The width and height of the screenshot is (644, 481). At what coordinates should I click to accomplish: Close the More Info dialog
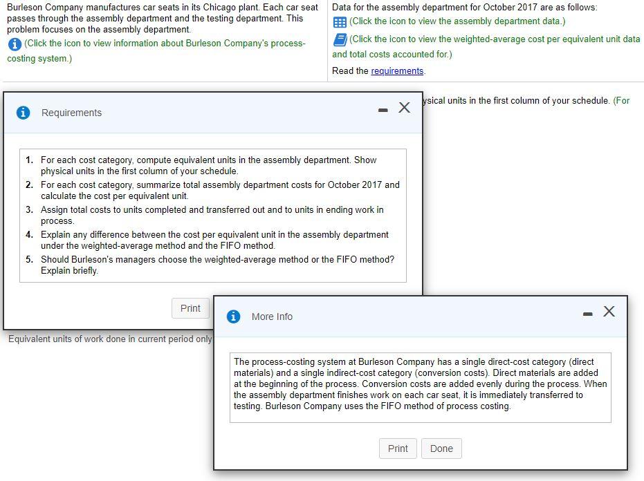click(x=609, y=312)
